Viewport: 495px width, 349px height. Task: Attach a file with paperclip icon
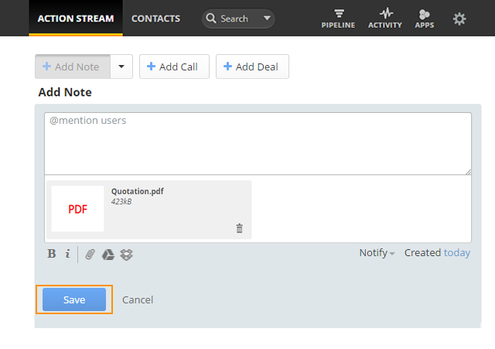click(x=90, y=255)
